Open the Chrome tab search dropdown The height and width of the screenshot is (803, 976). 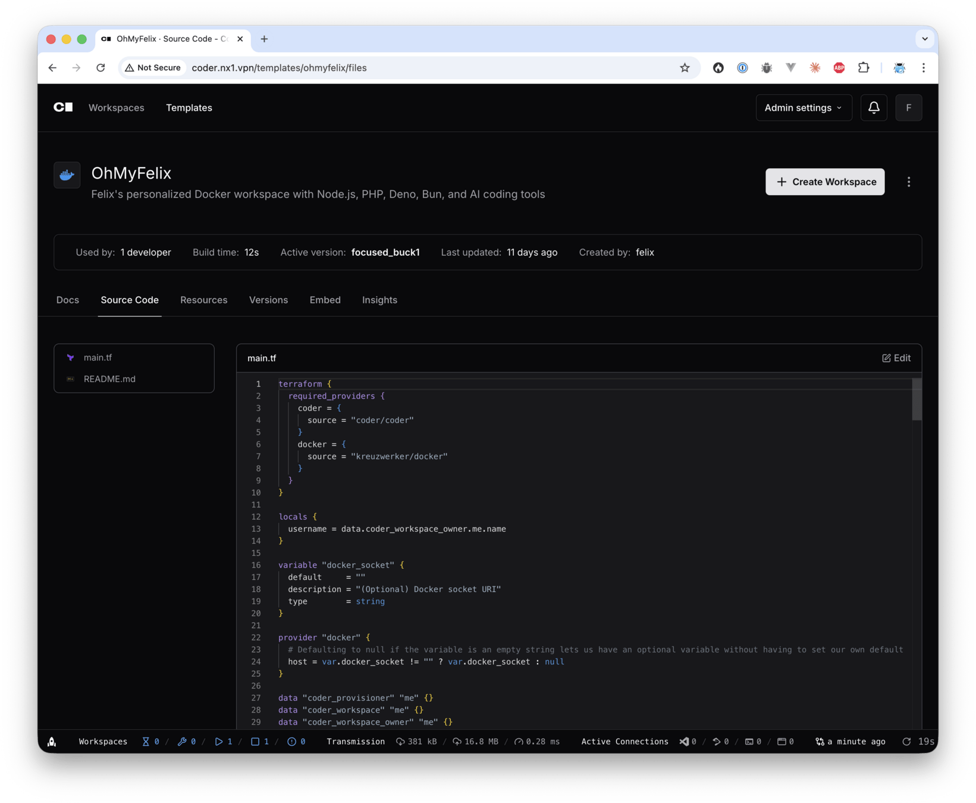pyautogui.click(x=924, y=39)
